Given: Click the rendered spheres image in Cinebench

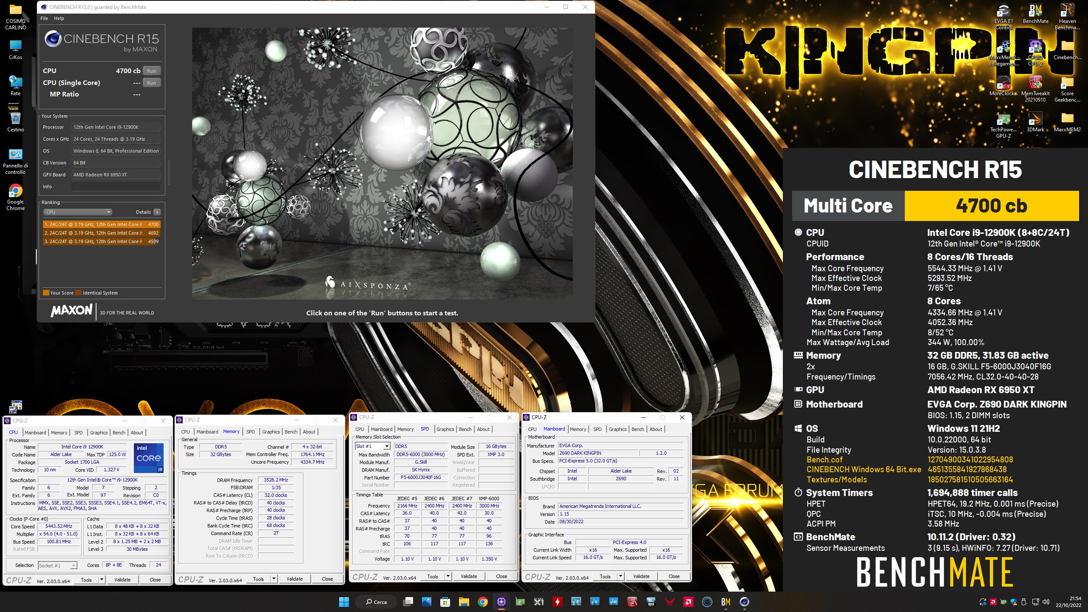Looking at the screenshot, I should coord(382,164).
